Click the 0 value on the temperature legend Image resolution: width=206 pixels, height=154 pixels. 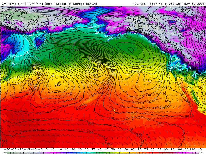[47, 149]
